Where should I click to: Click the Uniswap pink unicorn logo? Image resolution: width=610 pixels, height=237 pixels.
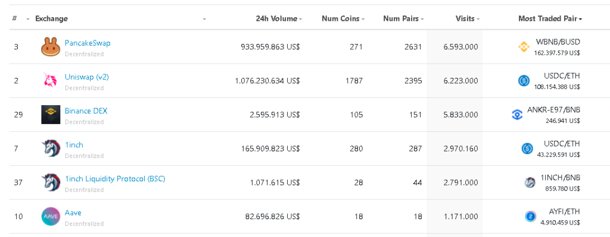point(51,81)
